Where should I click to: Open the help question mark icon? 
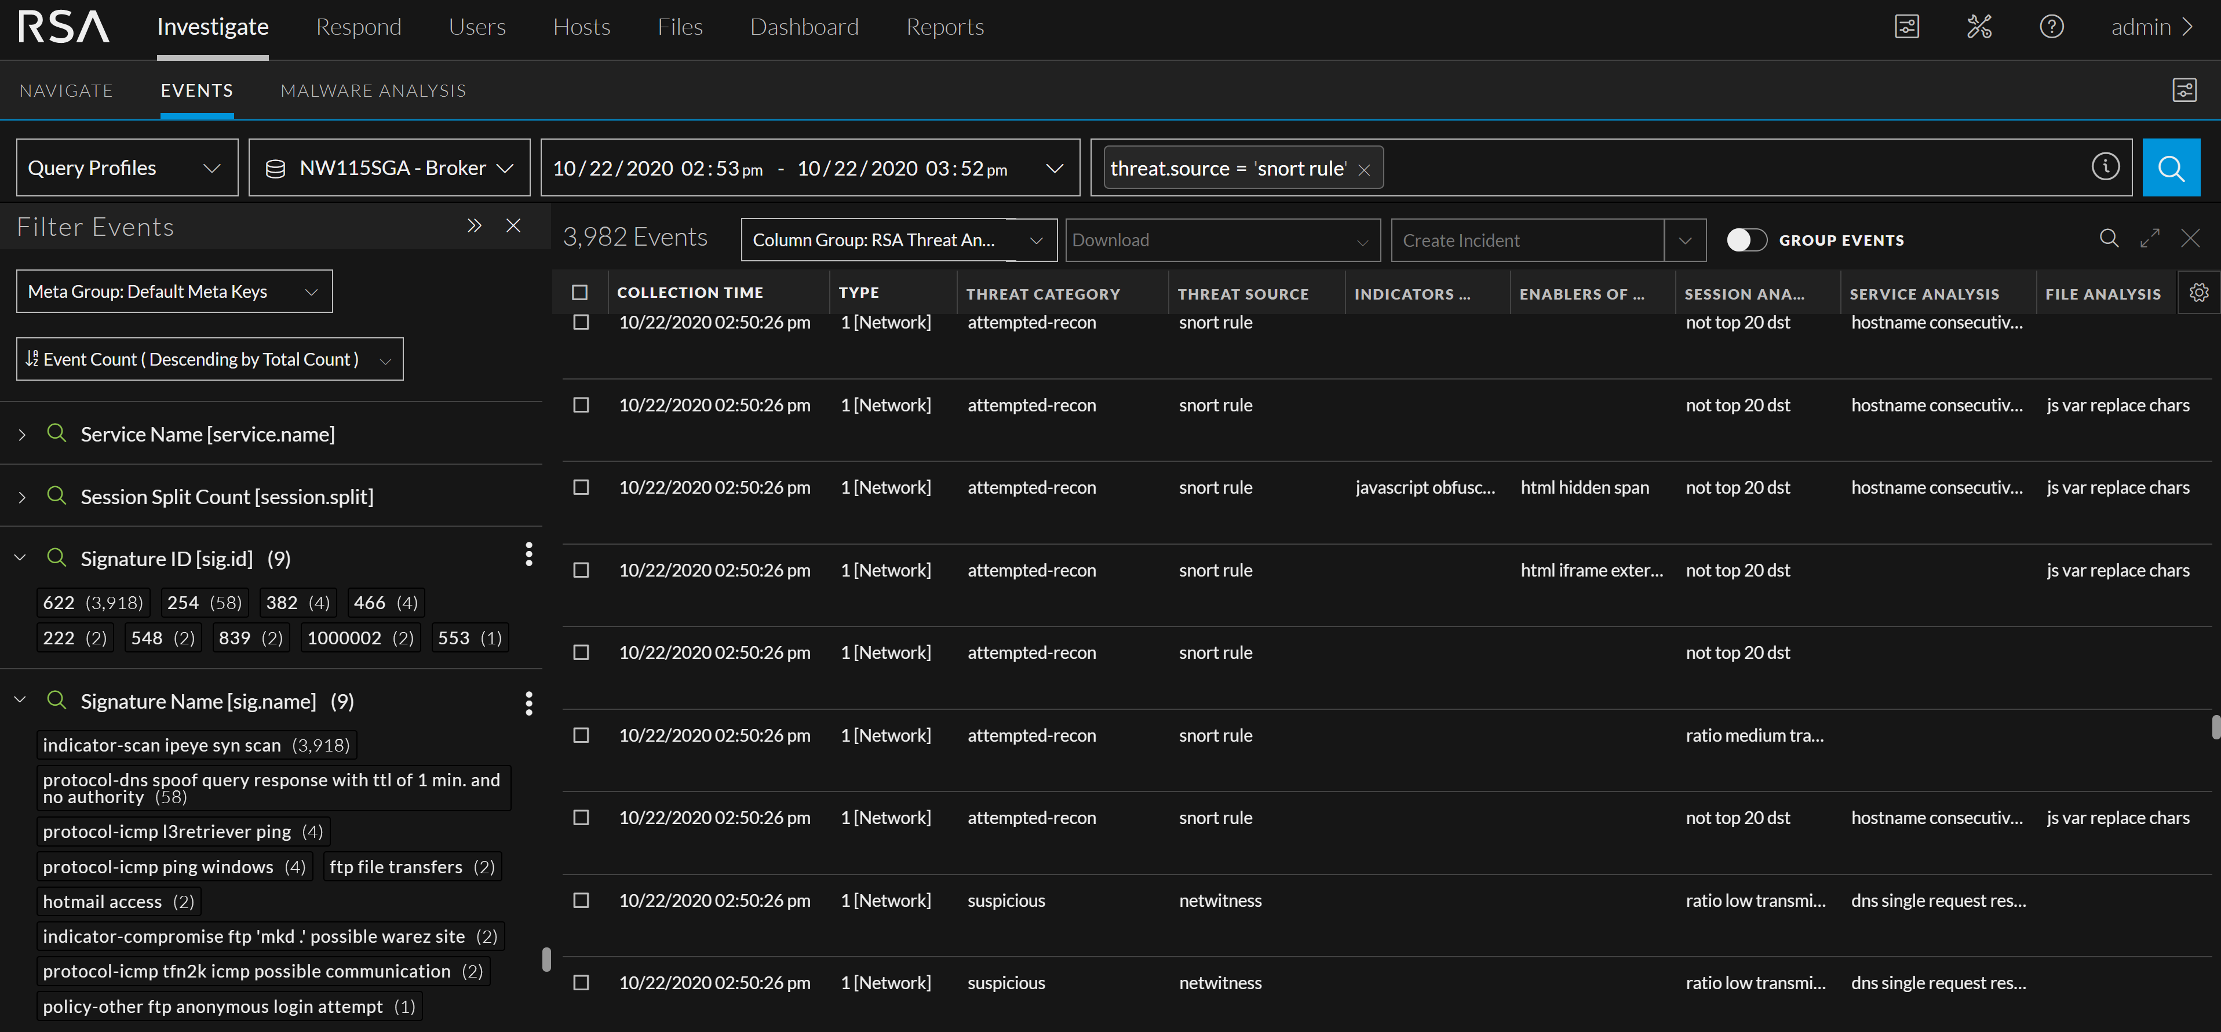pyautogui.click(x=2051, y=27)
